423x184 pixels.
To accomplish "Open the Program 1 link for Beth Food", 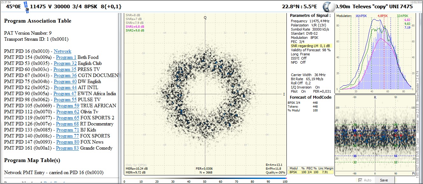I will (x=66, y=57).
